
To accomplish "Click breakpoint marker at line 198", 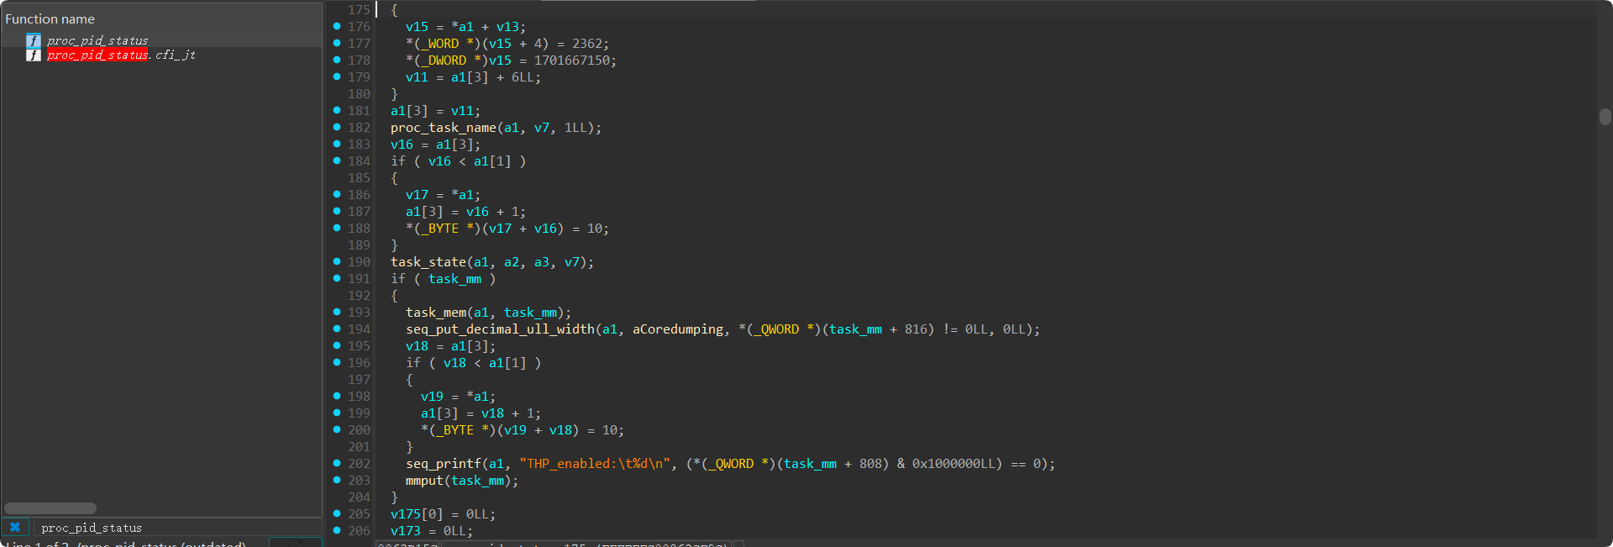I will (337, 396).
